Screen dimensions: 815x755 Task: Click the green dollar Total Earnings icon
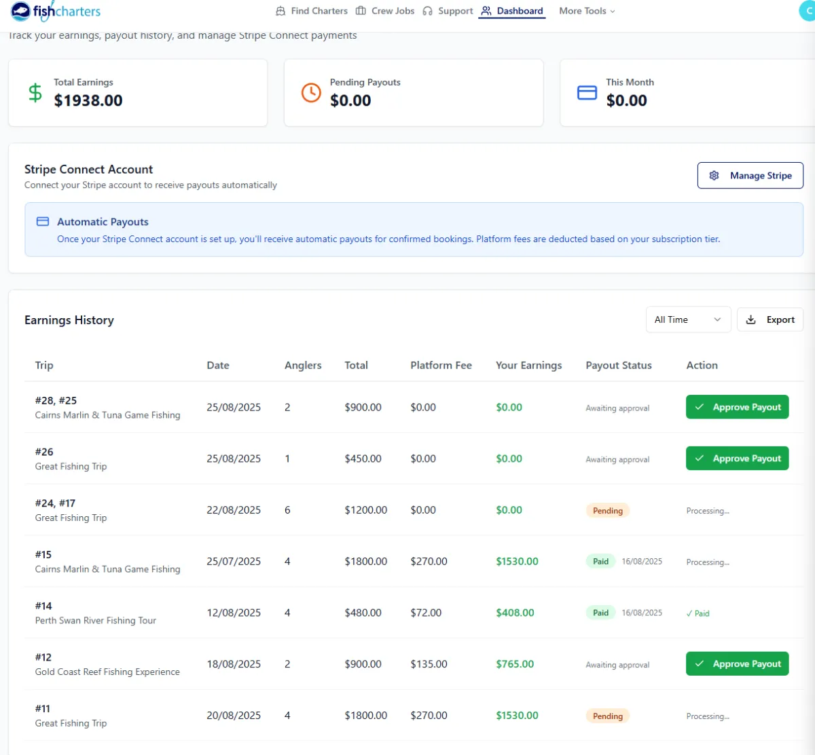pyautogui.click(x=35, y=92)
